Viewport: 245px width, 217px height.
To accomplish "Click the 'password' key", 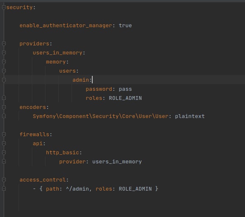I will pyautogui.click(x=99, y=89).
